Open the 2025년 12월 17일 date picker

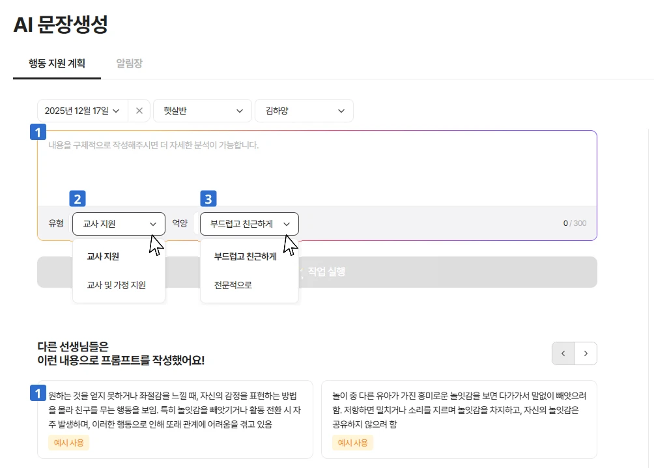[x=82, y=111]
